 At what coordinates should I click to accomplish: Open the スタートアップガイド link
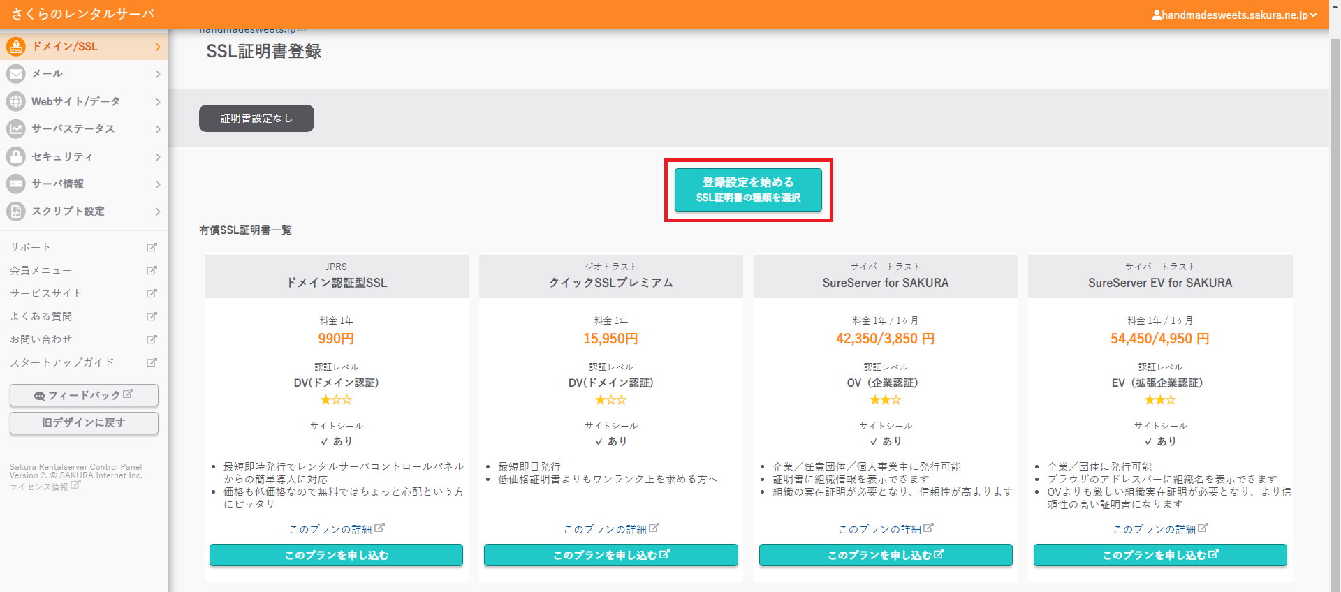61,362
